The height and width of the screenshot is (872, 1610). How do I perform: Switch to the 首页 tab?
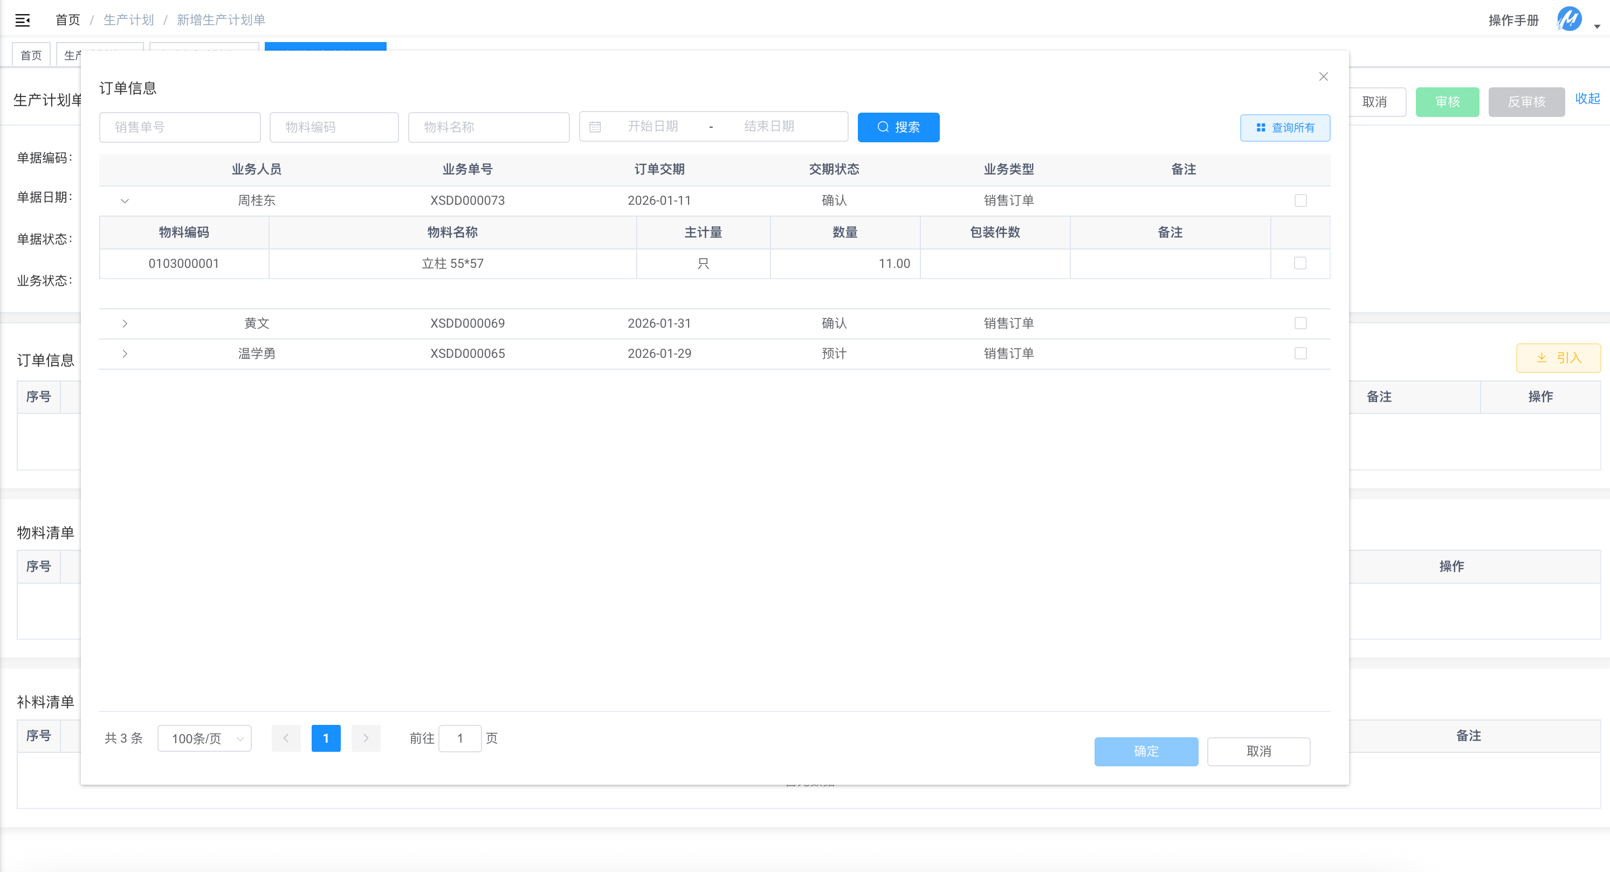pyautogui.click(x=31, y=56)
